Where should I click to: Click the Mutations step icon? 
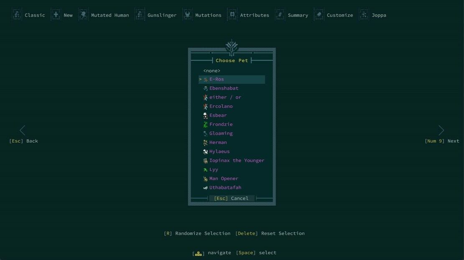(187, 15)
